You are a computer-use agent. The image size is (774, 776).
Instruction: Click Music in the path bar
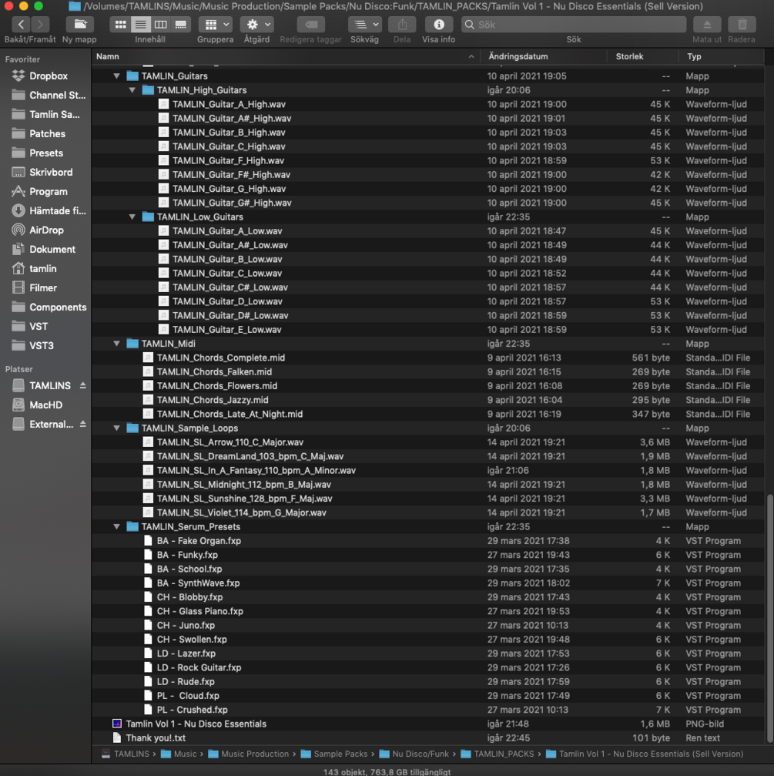pos(179,754)
